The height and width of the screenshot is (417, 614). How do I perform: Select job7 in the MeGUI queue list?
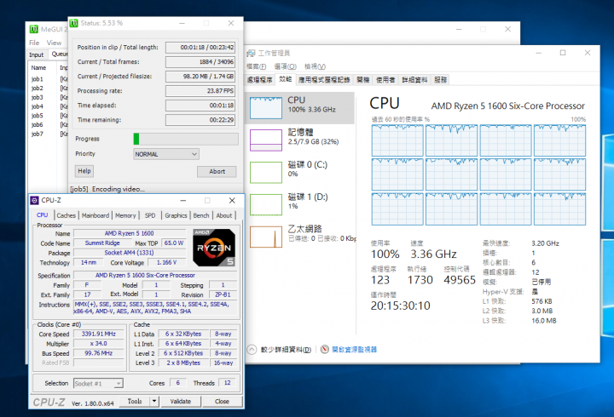point(38,134)
